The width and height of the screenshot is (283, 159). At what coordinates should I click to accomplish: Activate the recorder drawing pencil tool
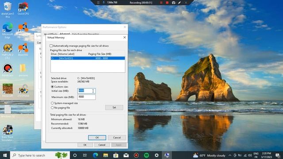180,3
